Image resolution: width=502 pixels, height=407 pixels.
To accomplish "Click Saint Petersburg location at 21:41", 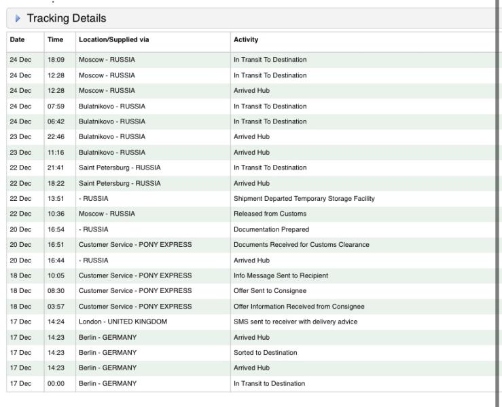I will tap(120, 168).
